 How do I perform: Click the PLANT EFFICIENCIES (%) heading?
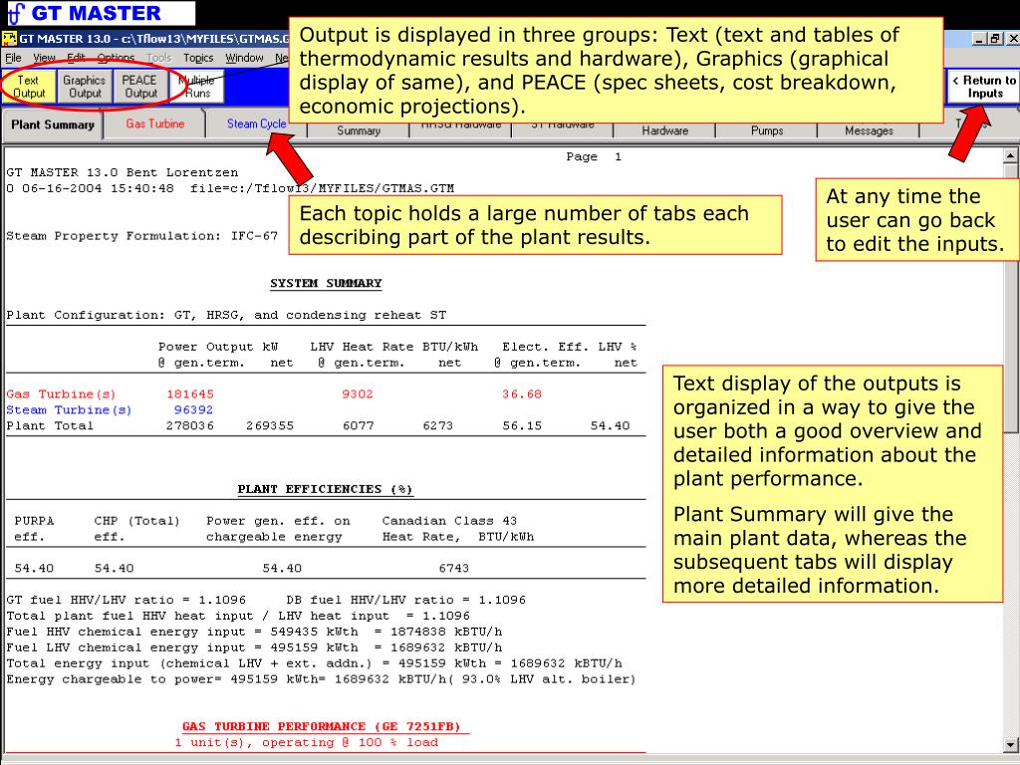[x=326, y=489]
